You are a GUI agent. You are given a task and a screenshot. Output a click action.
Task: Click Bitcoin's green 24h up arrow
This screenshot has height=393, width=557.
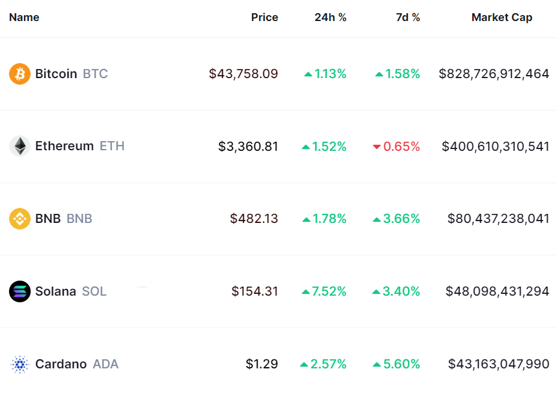(x=308, y=75)
